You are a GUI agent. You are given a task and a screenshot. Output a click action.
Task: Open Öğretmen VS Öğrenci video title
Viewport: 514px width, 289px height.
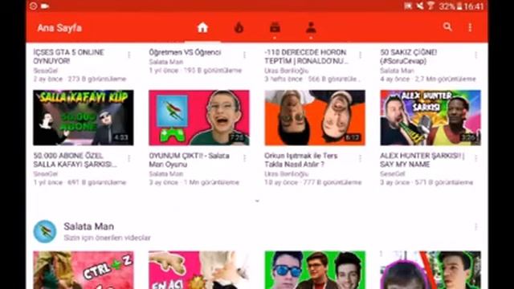tap(185, 52)
